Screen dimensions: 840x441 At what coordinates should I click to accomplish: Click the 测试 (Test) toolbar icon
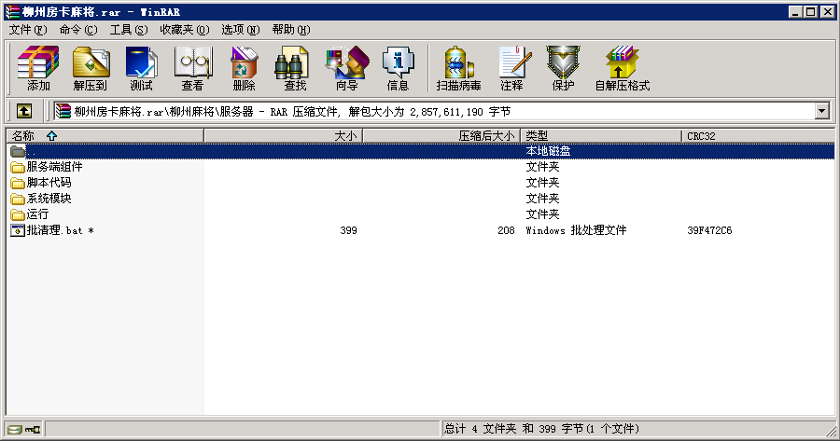pos(141,69)
